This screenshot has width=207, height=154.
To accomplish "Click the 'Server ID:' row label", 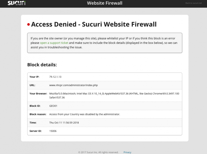I will pyautogui.click(x=35, y=131).
